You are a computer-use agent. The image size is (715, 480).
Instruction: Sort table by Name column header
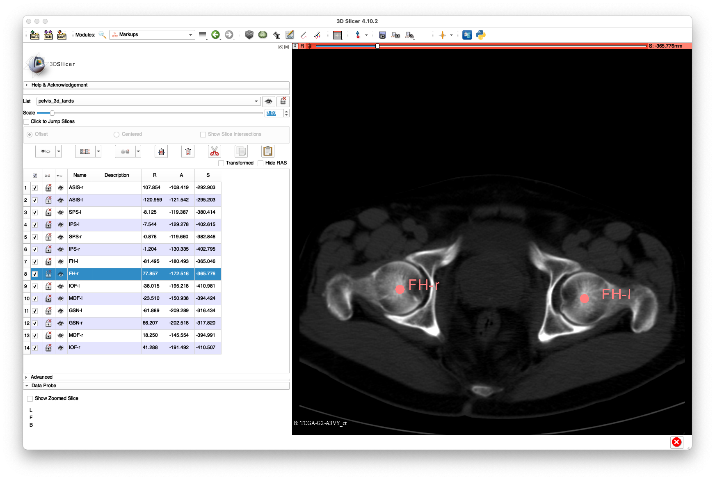point(80,175)
